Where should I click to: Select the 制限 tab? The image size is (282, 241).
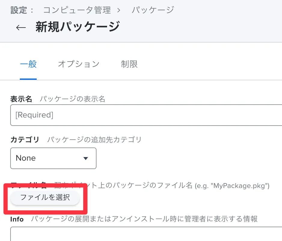[x=129, y=64]
